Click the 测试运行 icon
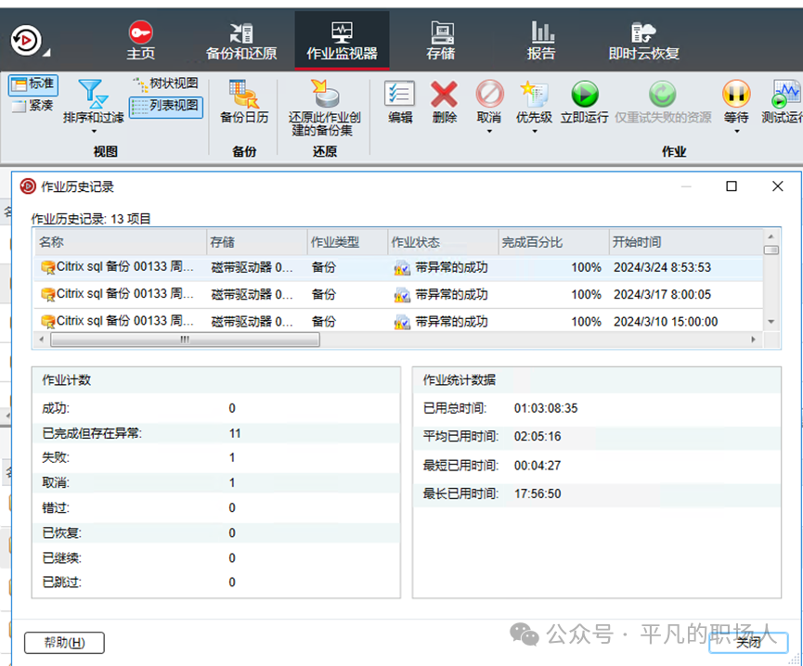Screen dimensions: 803x666 click(x=784, y=95)
